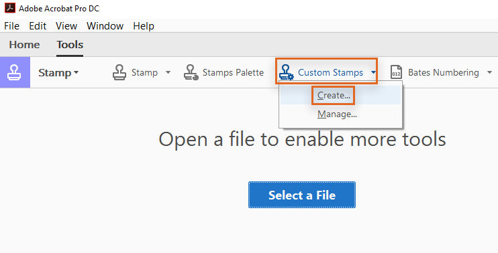
Task: Open the Stamps Palette icon
Action: (x=191, y=72)
